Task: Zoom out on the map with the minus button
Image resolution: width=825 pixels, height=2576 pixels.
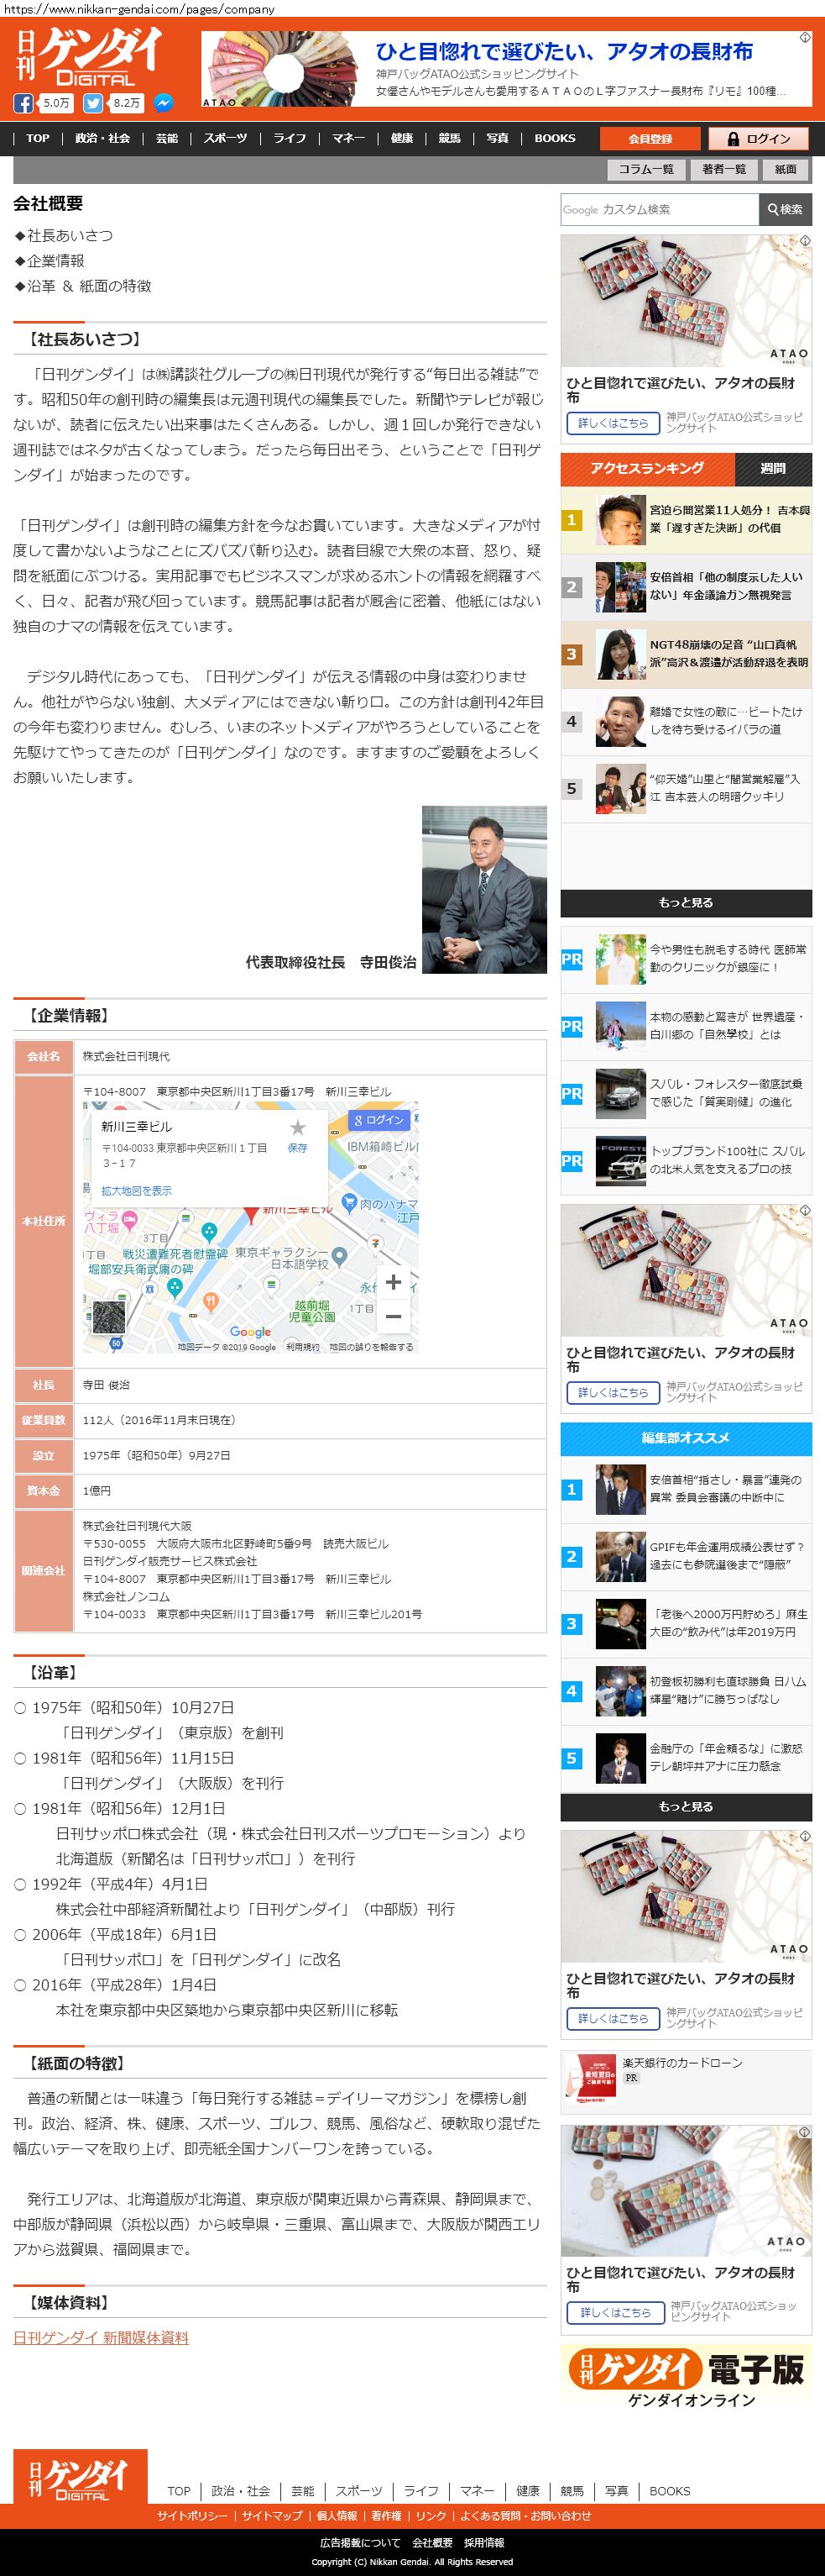Action: pyautogui.click(x=394, y=1316)
